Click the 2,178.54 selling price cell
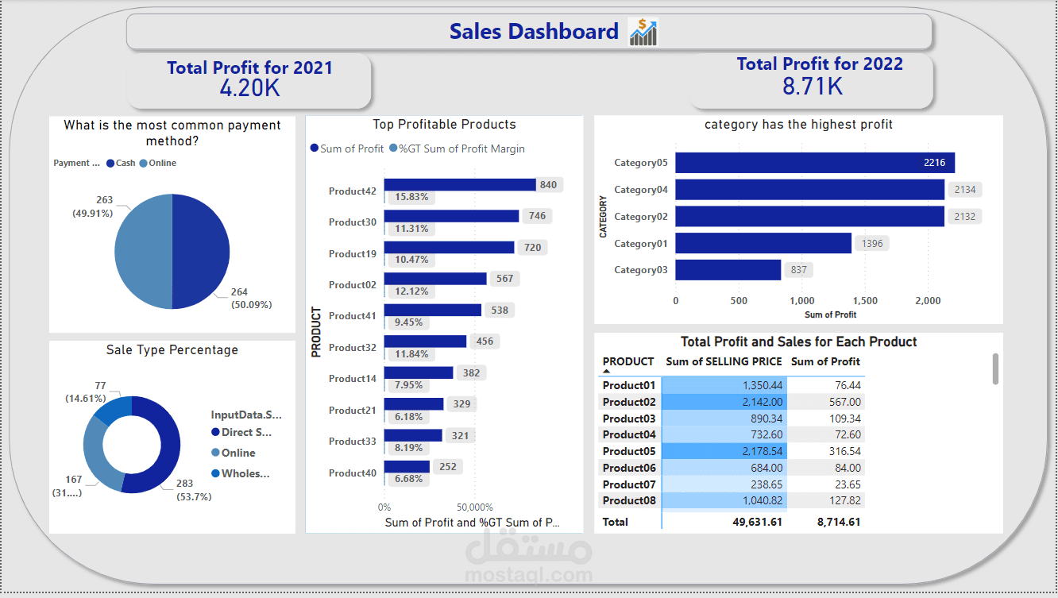 click(724, 451)
